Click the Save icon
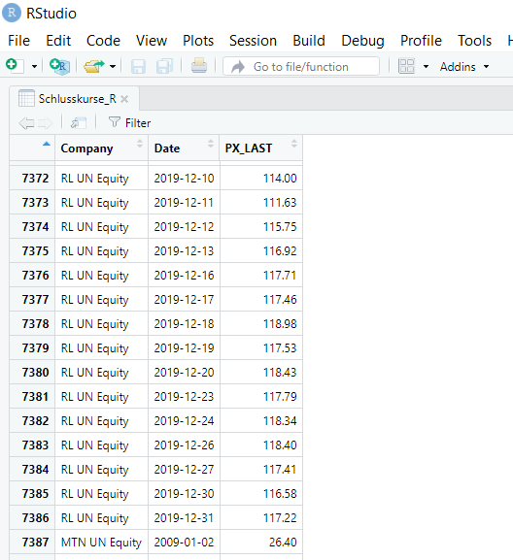The image size is (513, 560). (138, 66)
